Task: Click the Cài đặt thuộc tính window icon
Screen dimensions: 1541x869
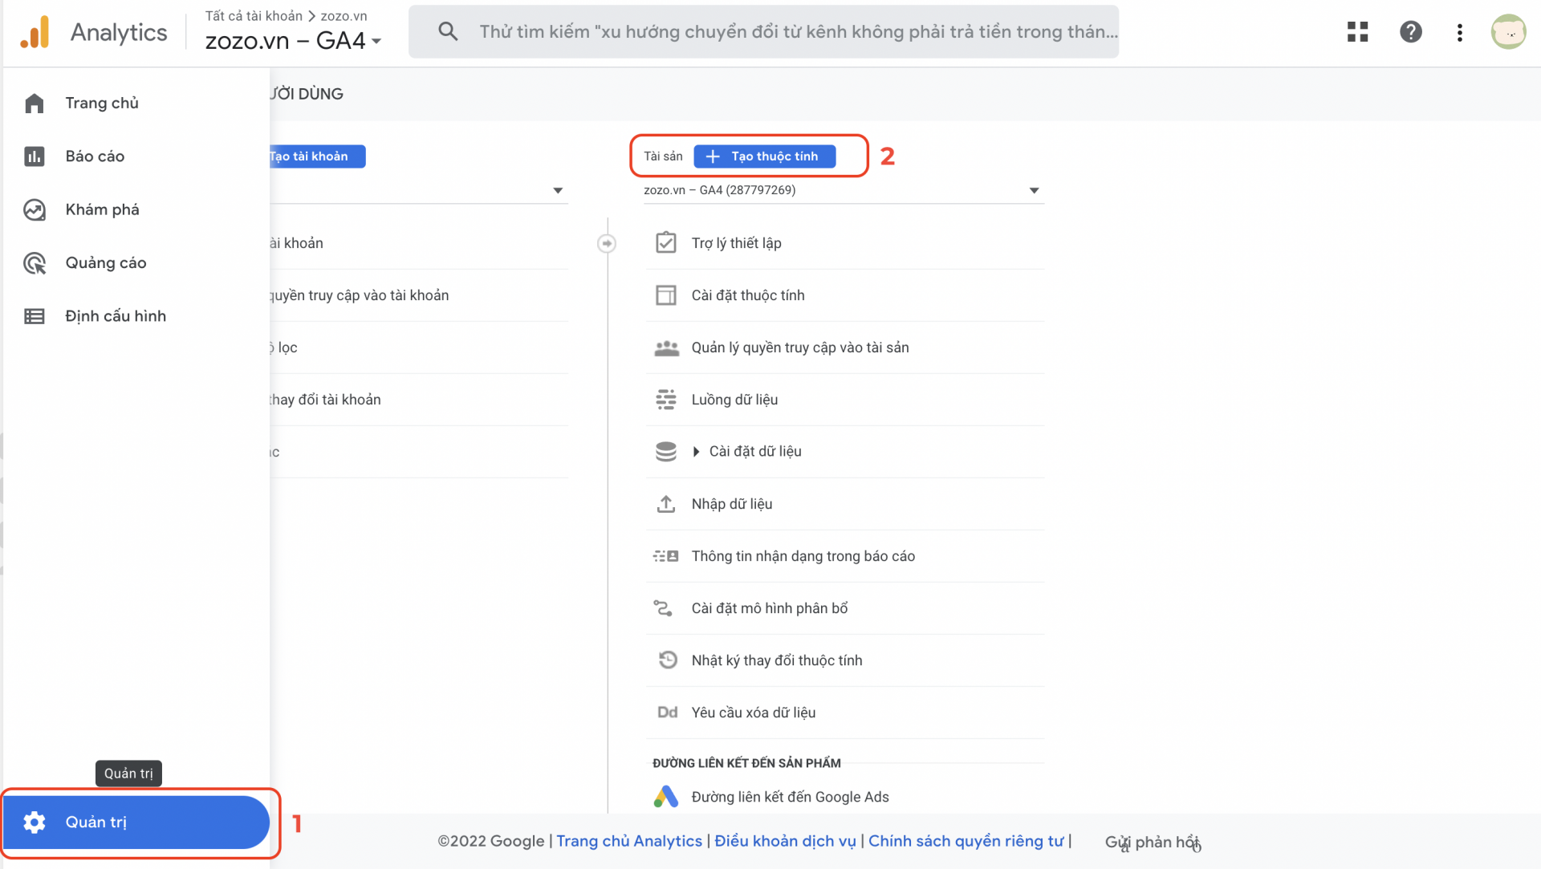Action: click(666, 295)
